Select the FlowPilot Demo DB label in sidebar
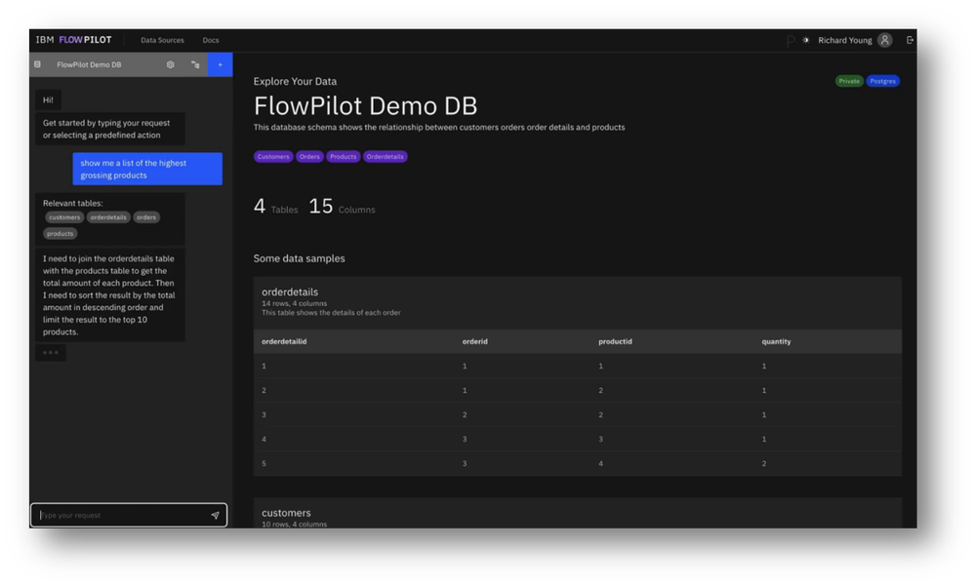The image size is (976, 587). pyautogui.click(x=89, y=64)
